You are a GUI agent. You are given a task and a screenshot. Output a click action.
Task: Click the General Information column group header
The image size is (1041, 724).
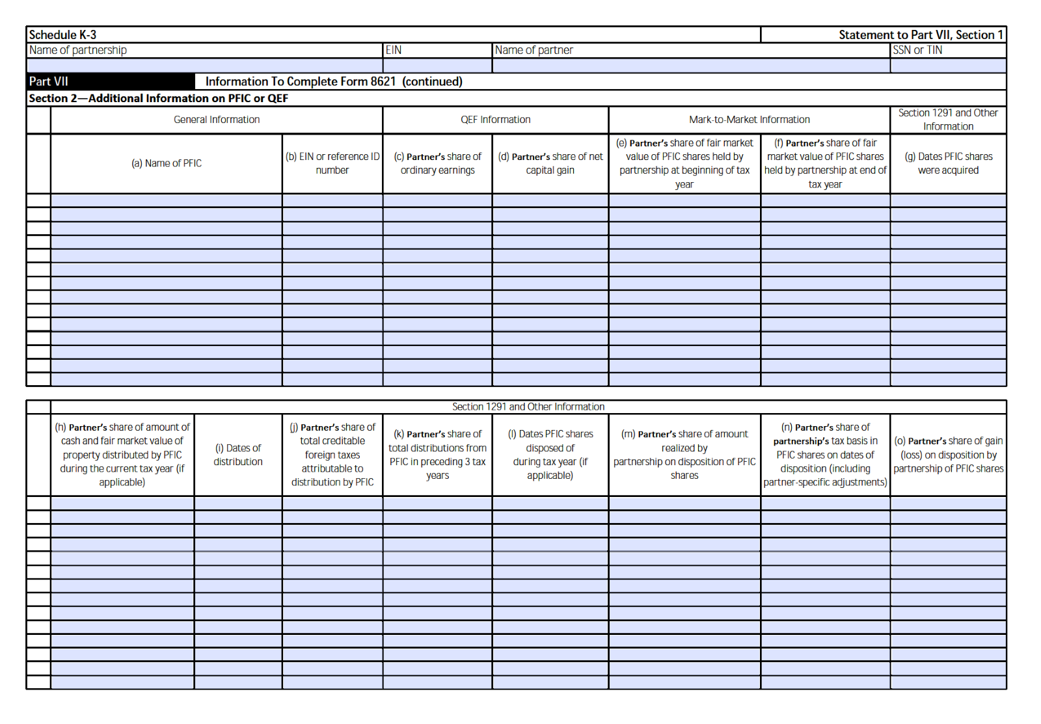click(217, 120)
